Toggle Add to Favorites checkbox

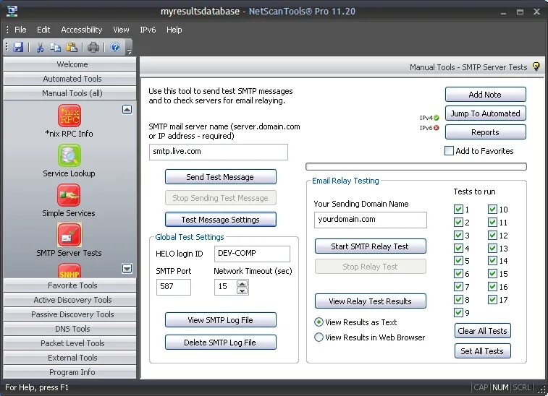tap(449, 151)
